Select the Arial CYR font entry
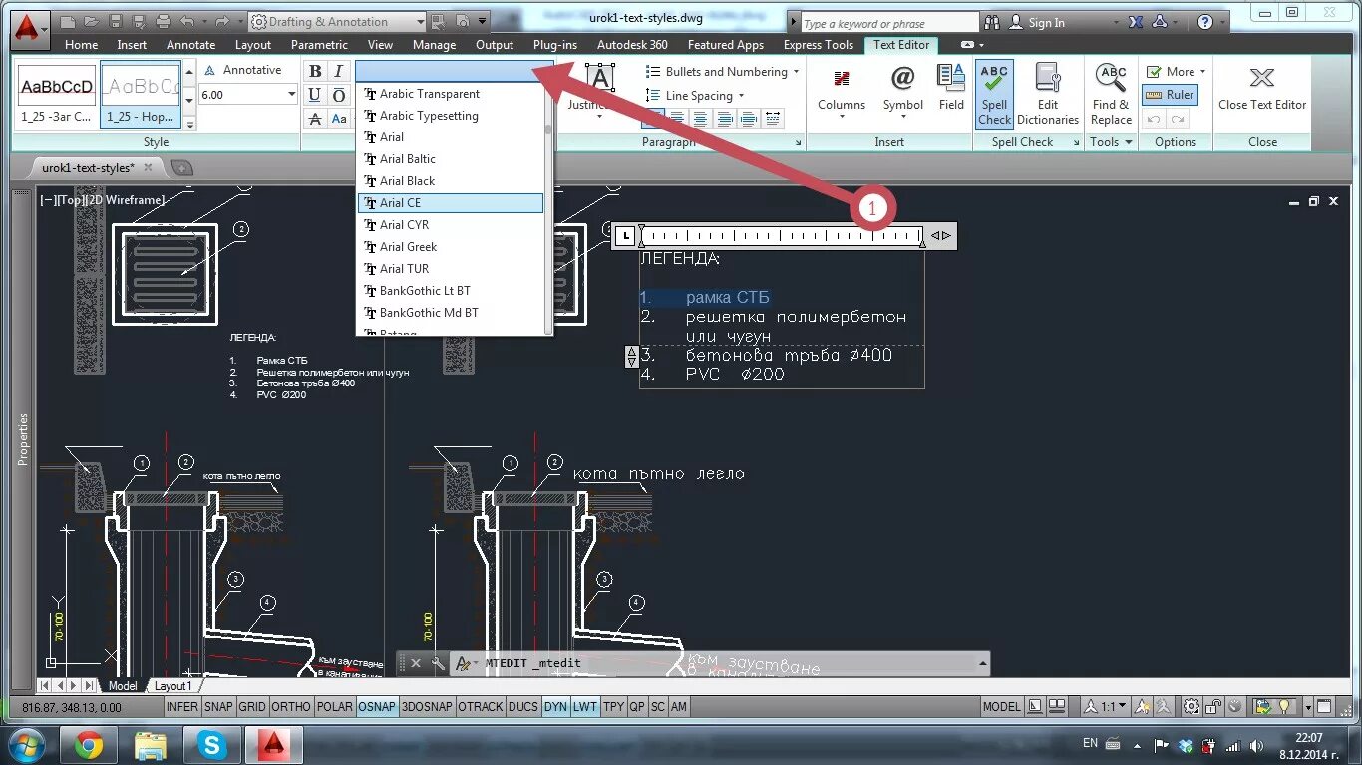The width and height of the screenshot is (1362, 765). [x=450, y=225]
